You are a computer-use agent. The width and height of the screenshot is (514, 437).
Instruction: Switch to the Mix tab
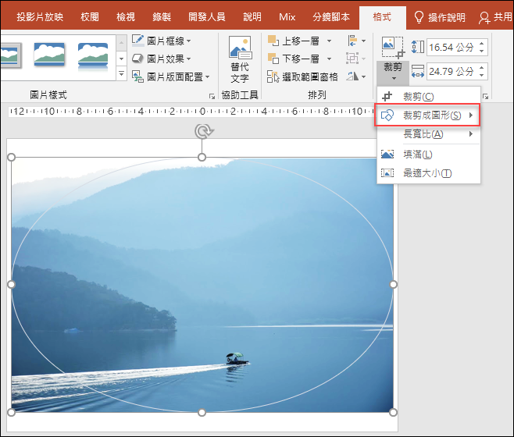(x=287, y=17)
